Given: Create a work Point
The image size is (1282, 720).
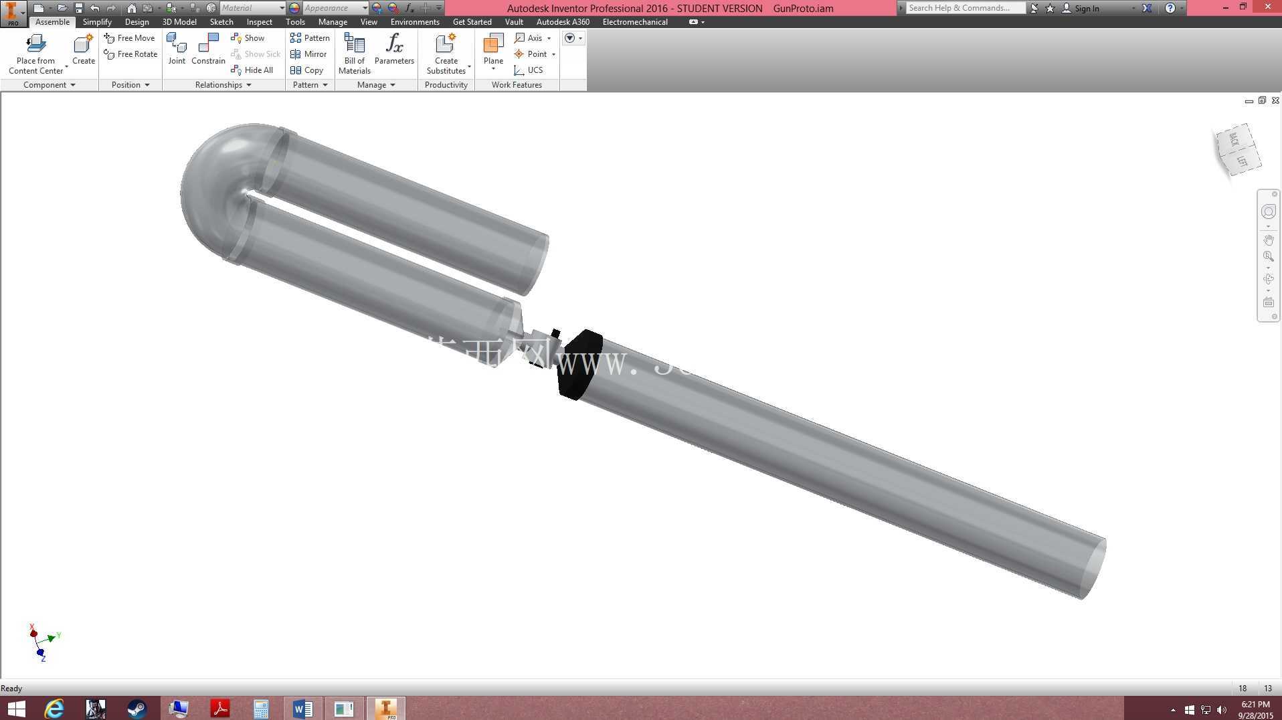Looking at the screenshot, I should (531, 54).
